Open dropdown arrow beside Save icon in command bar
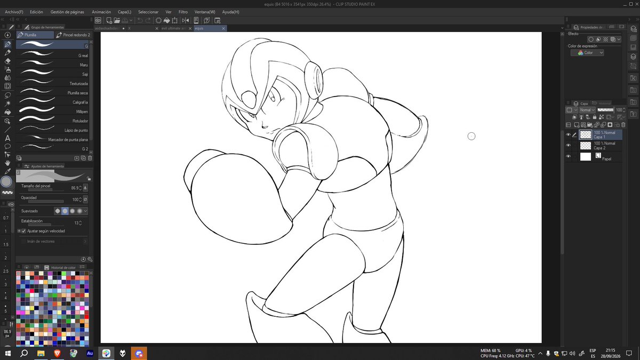640x360 pixels. click(131, 20)
